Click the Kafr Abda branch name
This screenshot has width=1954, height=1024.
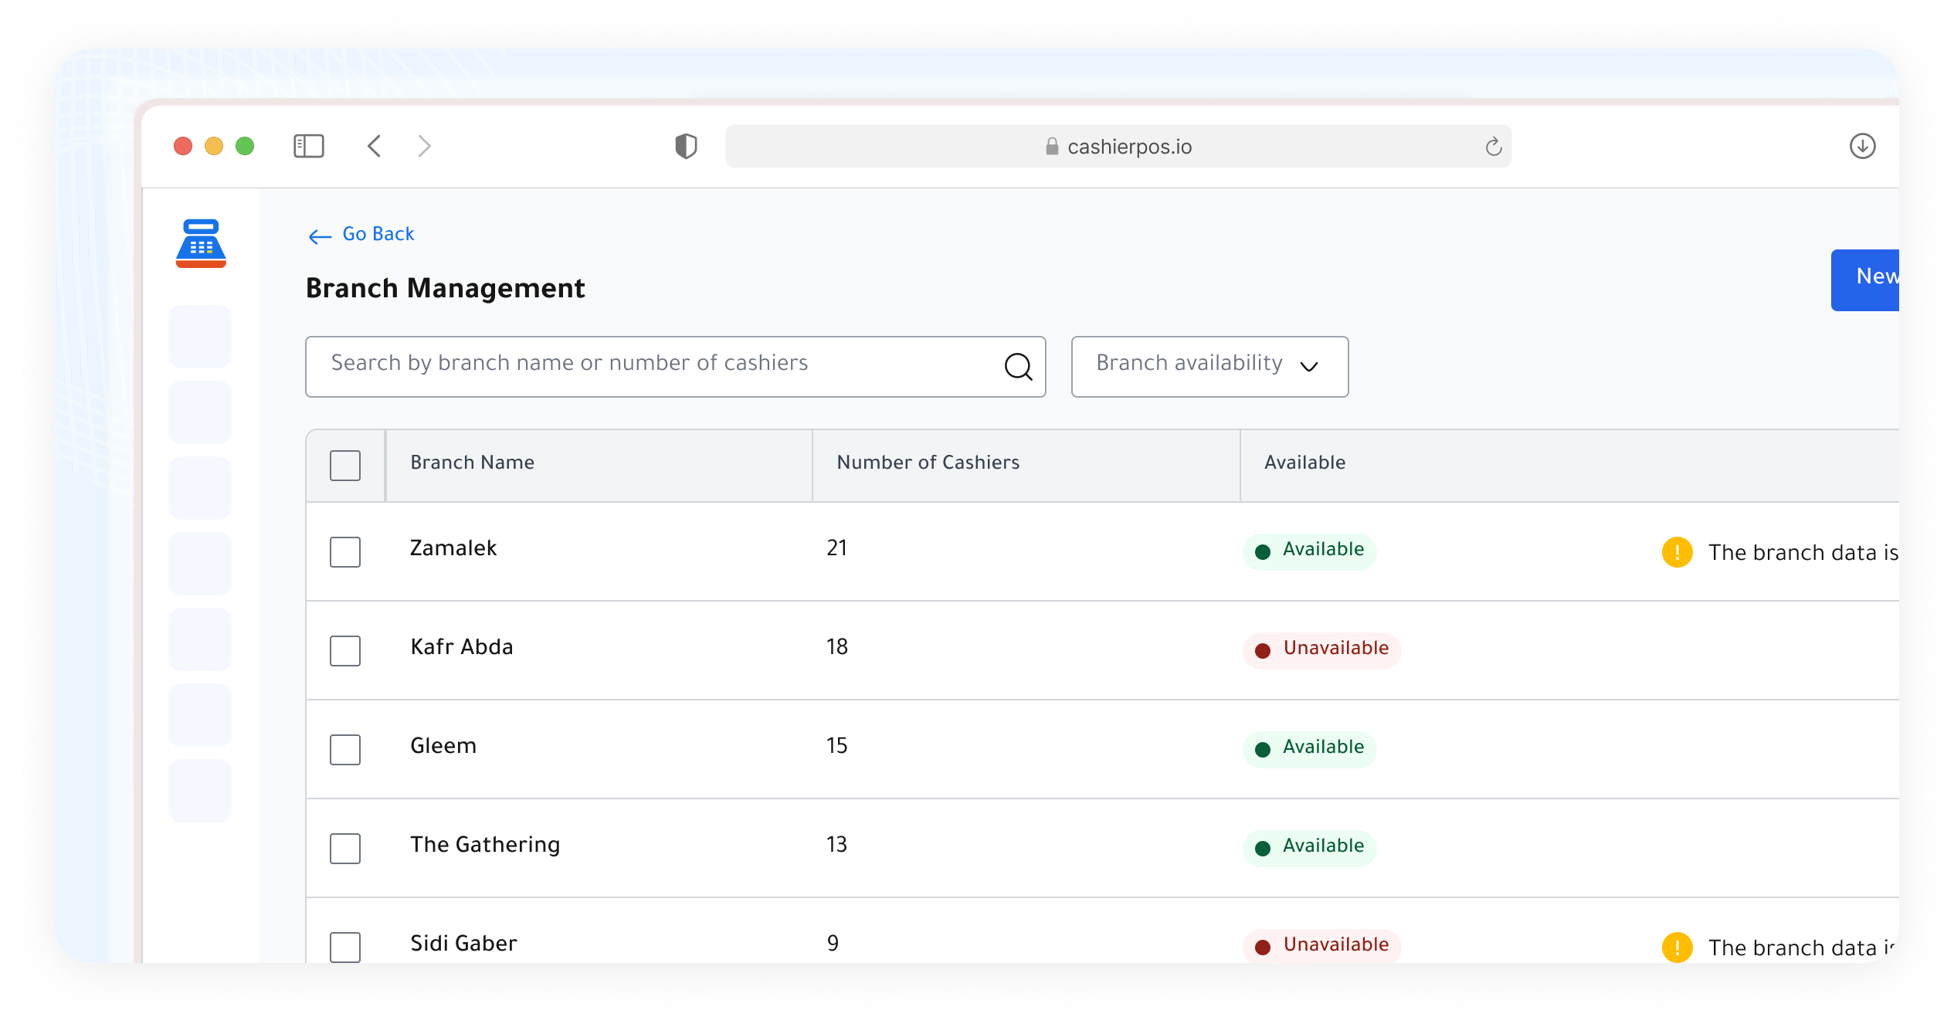[461, 647]
